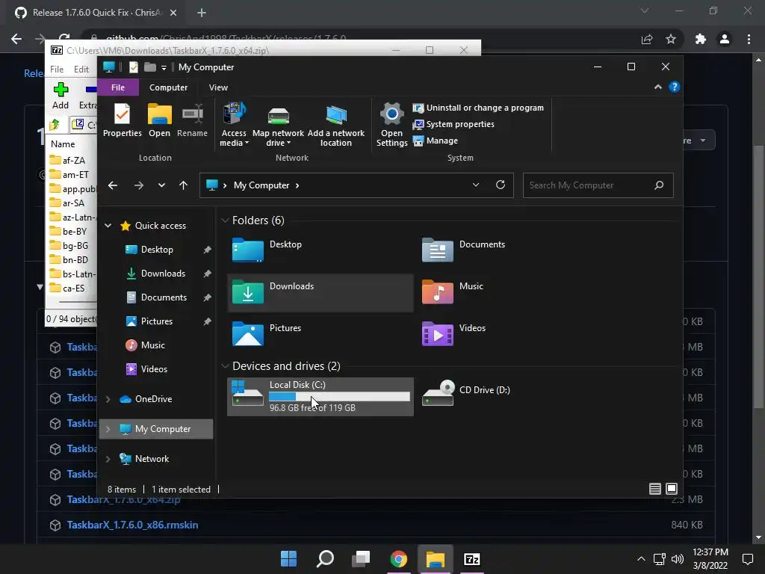
Task: Select the Downloads folder icon
Action: click(248, 292)
